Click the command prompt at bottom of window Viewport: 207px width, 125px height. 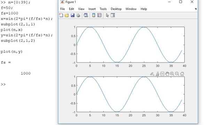[x=3, y=84]
